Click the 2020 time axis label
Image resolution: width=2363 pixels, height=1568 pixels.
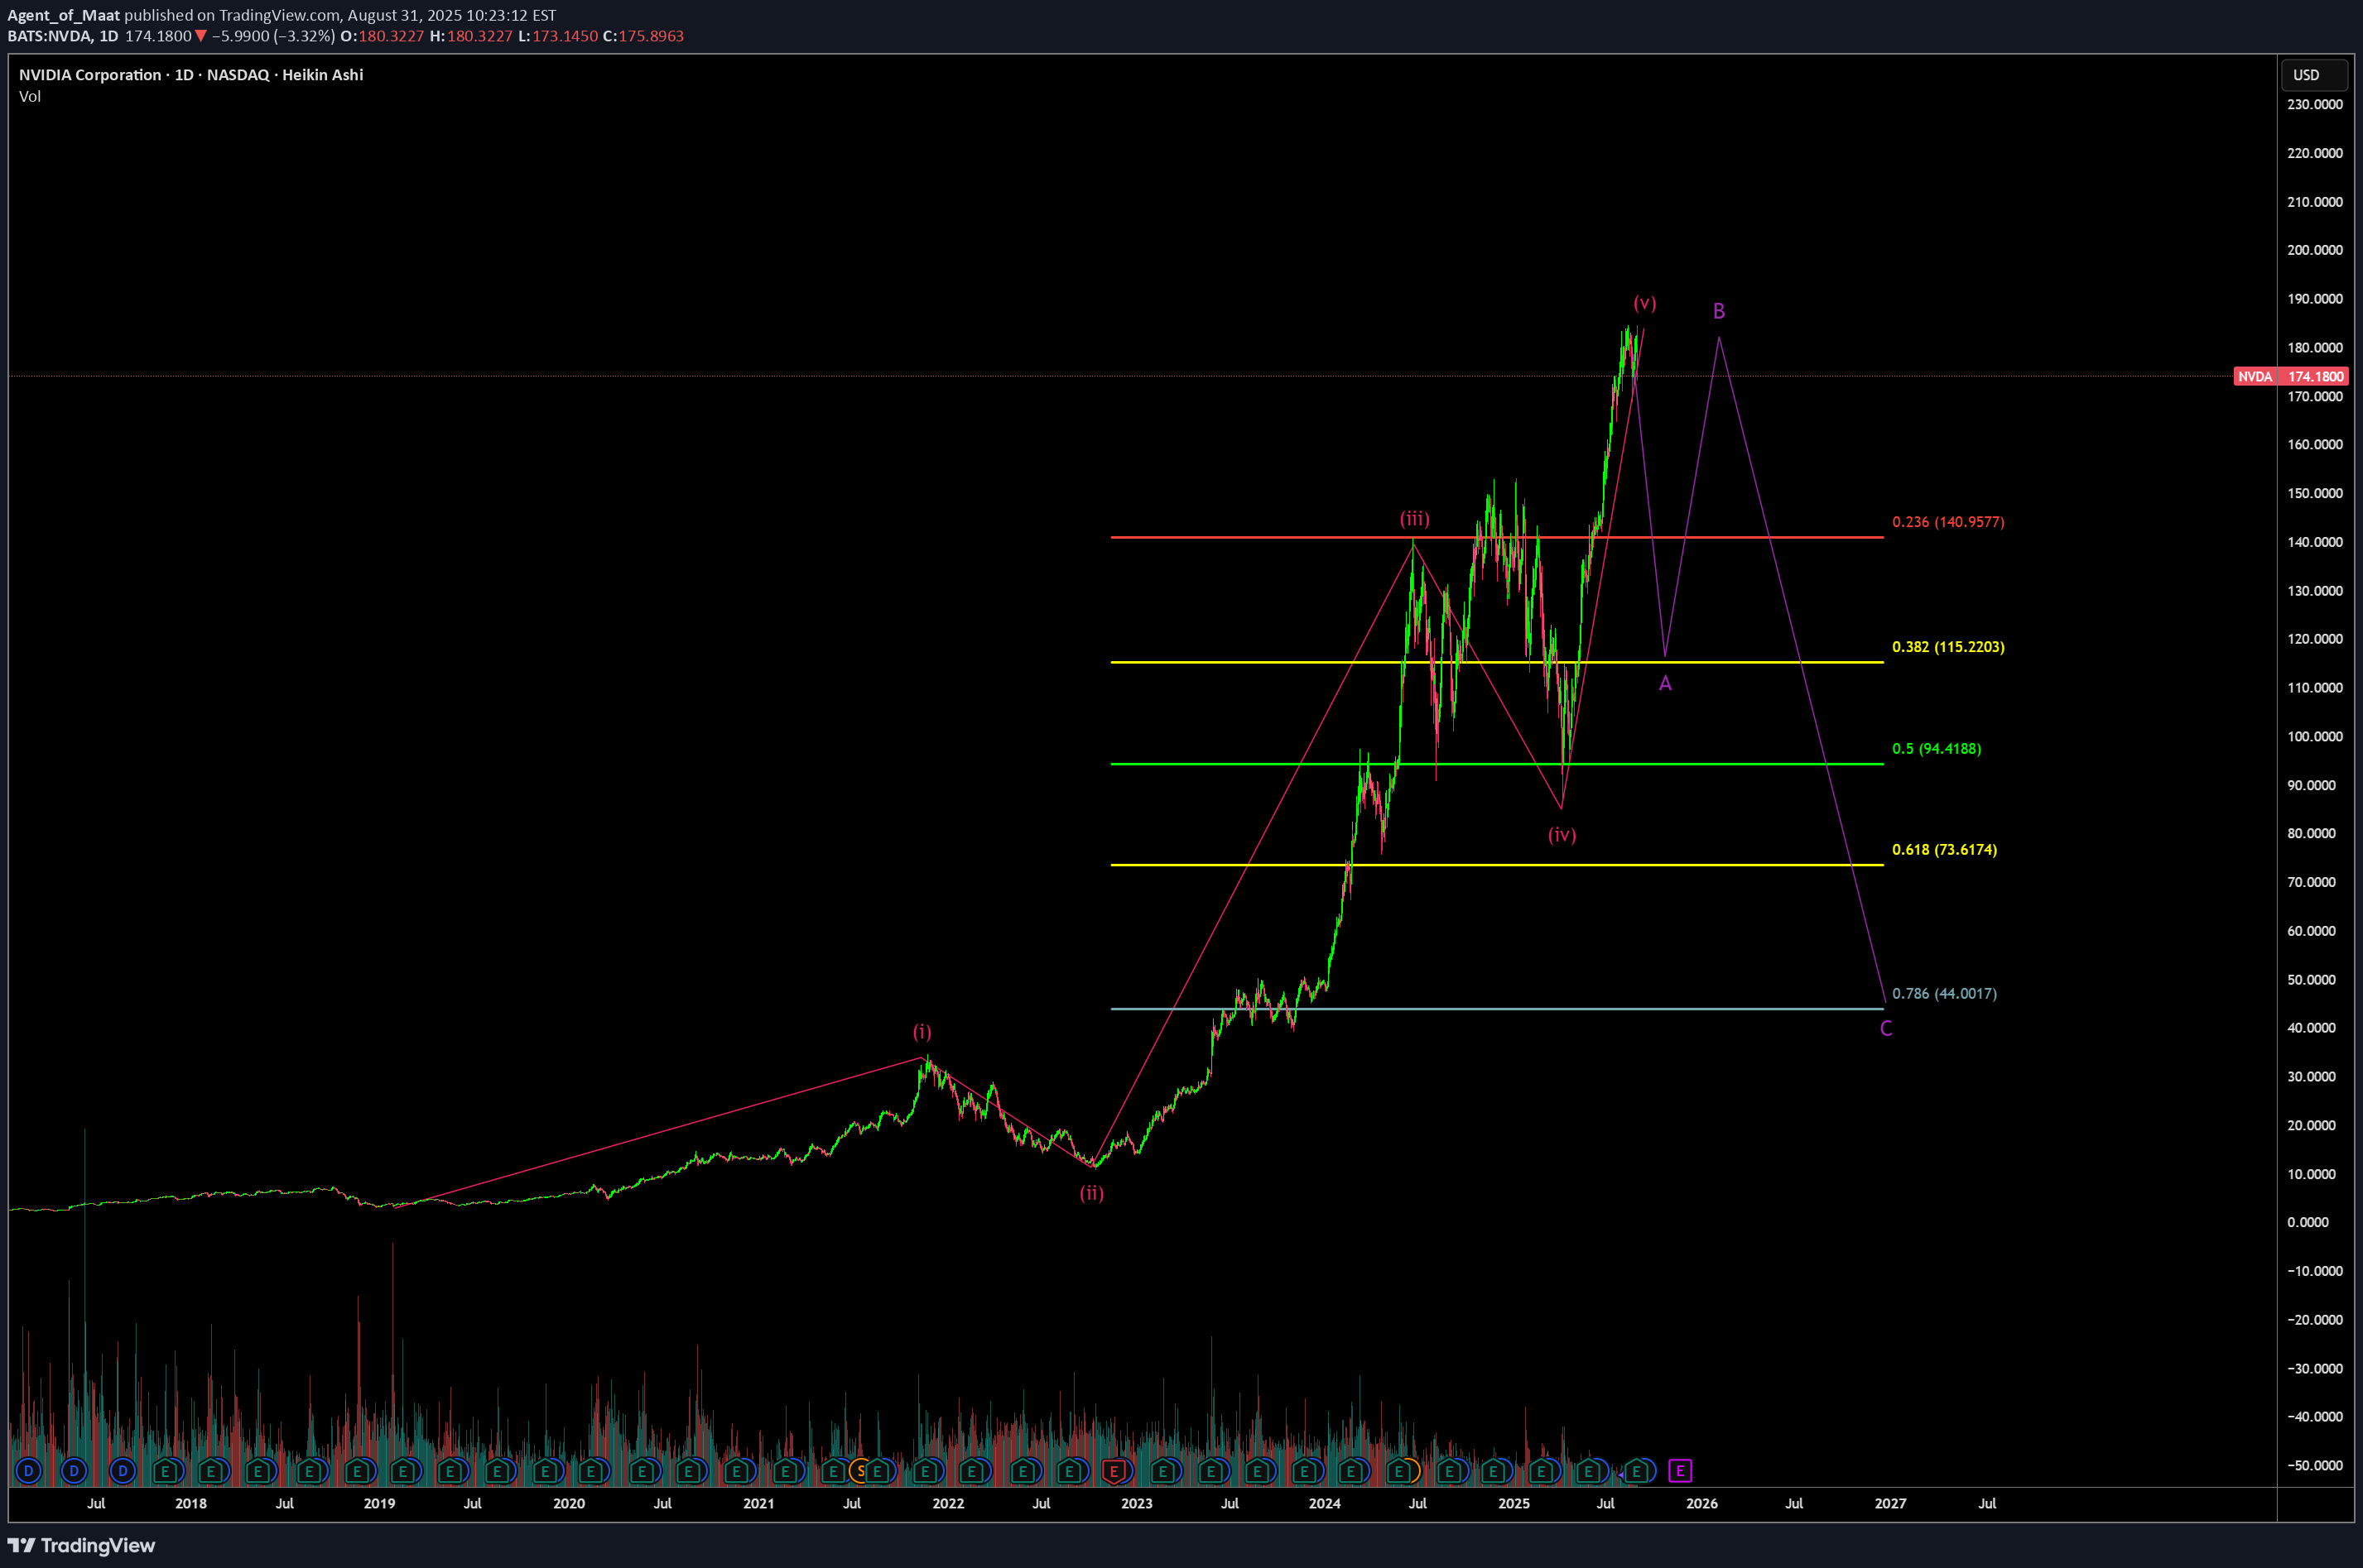(568, 1503)
